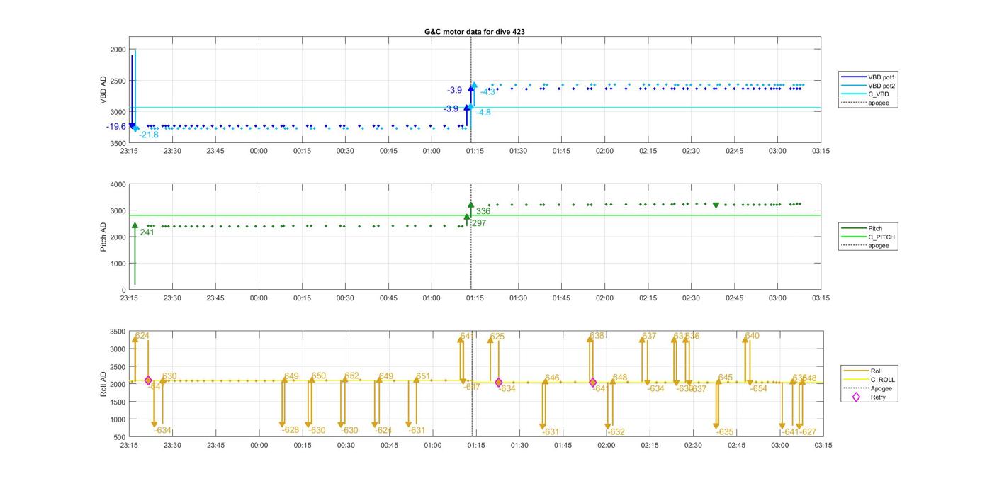The width and height of the screenshot is (992, 491).
Task: Click the green downward triangle marker in the Pitch plot
Action: [x=716, y=205]
